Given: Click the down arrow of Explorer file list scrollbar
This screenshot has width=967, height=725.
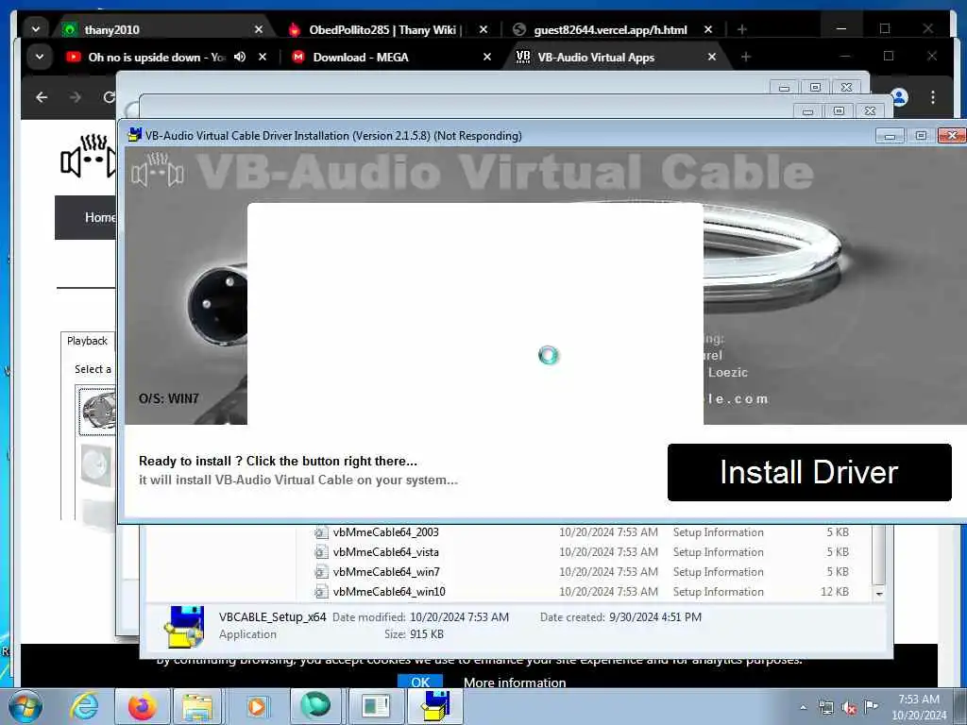Looking at the screenshot, I should pyautogui.click(x=879, y=593).
